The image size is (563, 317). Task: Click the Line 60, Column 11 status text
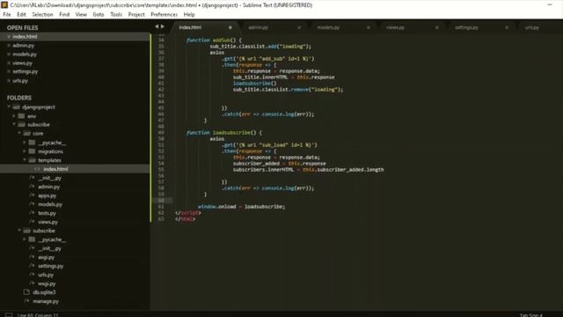[38, 315]
